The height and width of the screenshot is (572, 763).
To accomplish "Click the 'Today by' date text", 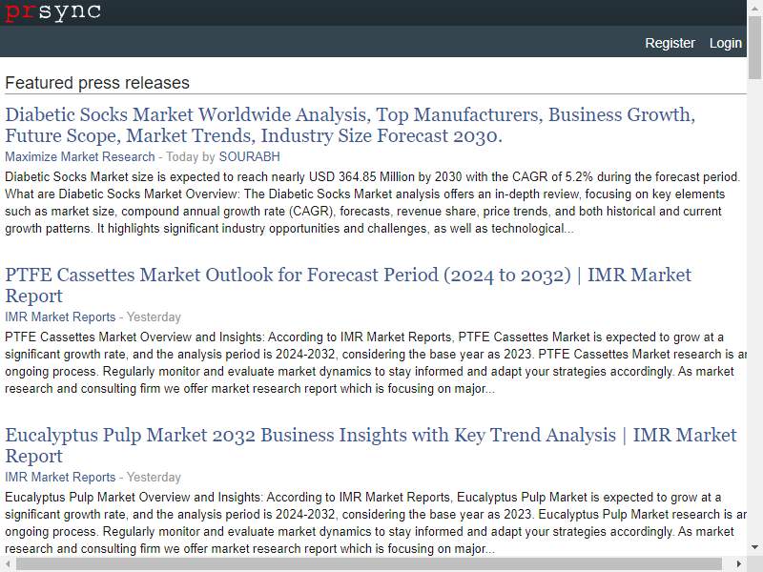I will tap(191, 156).
